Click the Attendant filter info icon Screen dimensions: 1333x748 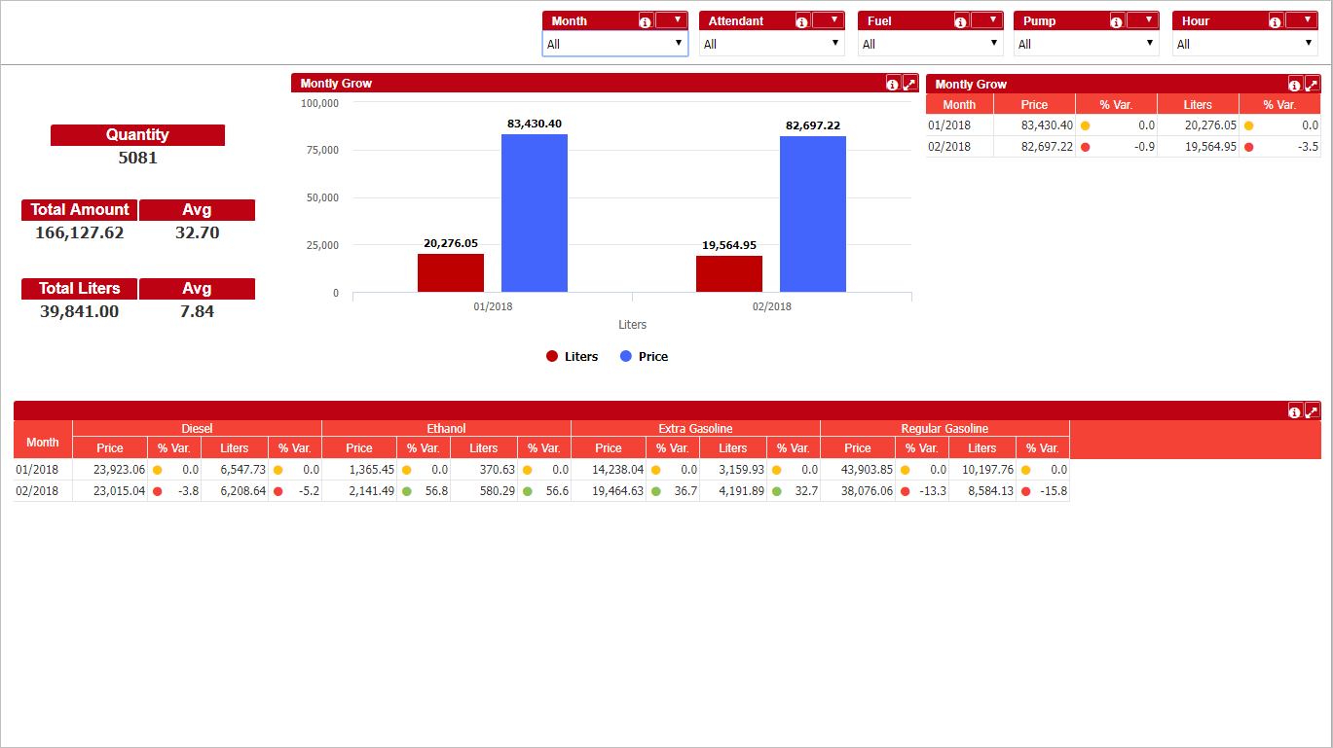coord(802,21)
